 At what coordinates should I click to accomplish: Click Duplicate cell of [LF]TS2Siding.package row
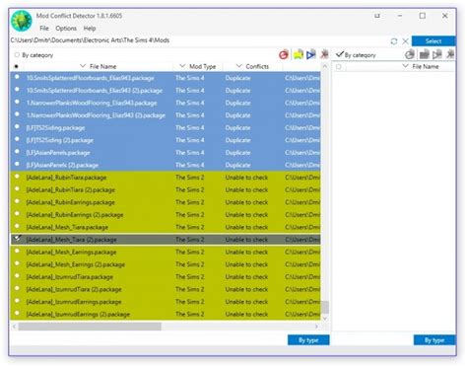(x=237, y=128)
